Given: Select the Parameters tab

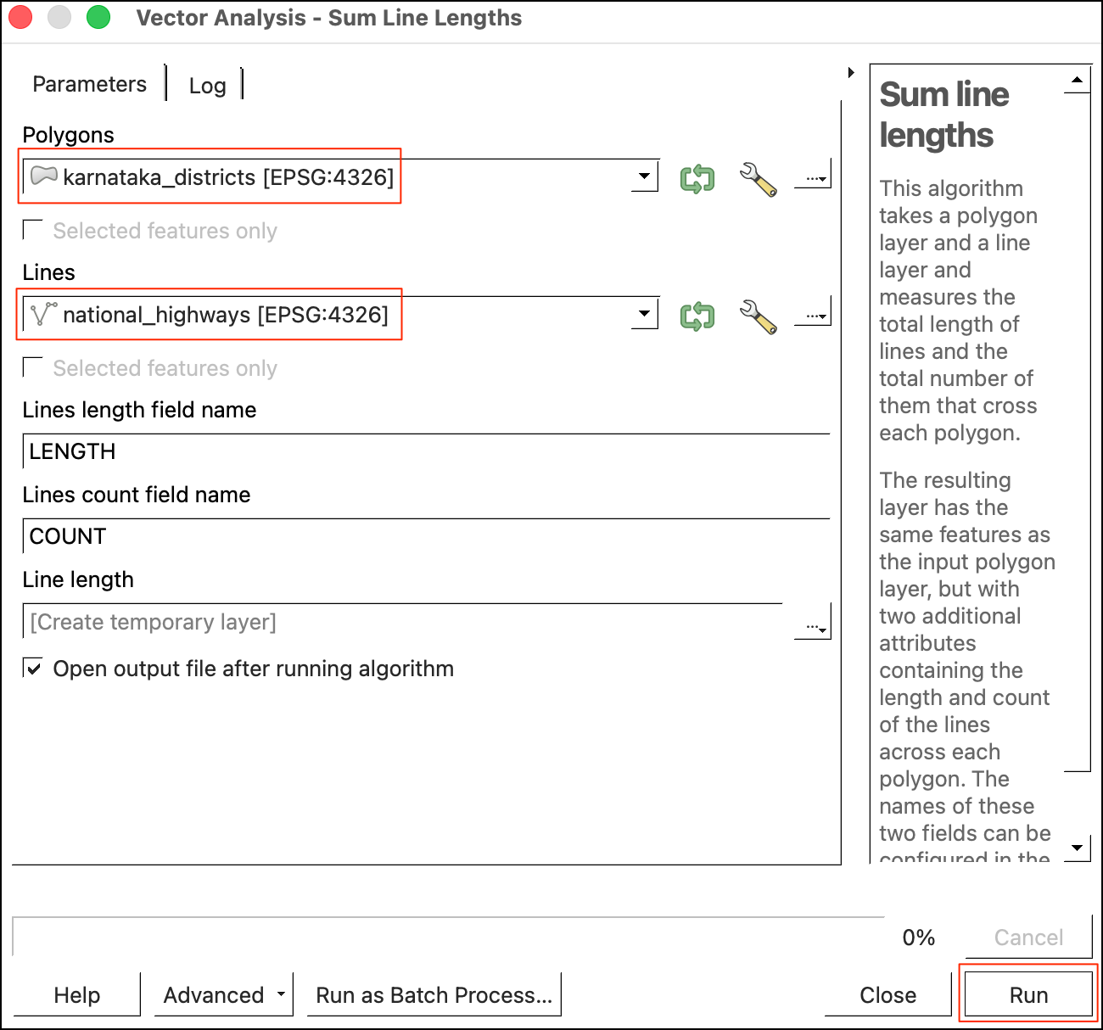Looking at the screenshot, I should point(89,84).
